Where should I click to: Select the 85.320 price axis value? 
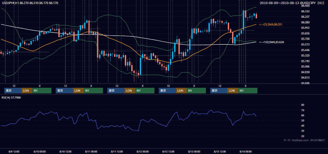[x=305, y=55]
